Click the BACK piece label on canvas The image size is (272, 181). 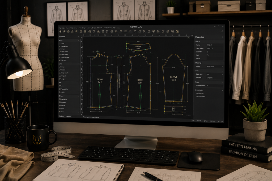click(x=140, y=80)
